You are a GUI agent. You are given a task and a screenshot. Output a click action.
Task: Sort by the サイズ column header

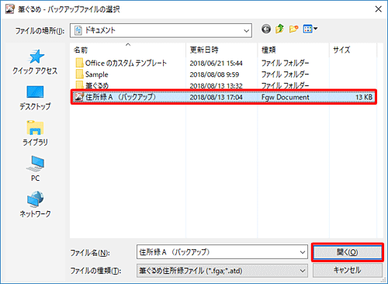pyautogui.click(x=353, y=50)
